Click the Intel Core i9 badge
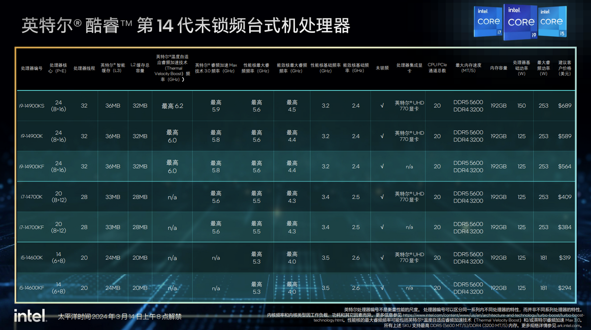591x330 pixels. [x=521, y=22]
